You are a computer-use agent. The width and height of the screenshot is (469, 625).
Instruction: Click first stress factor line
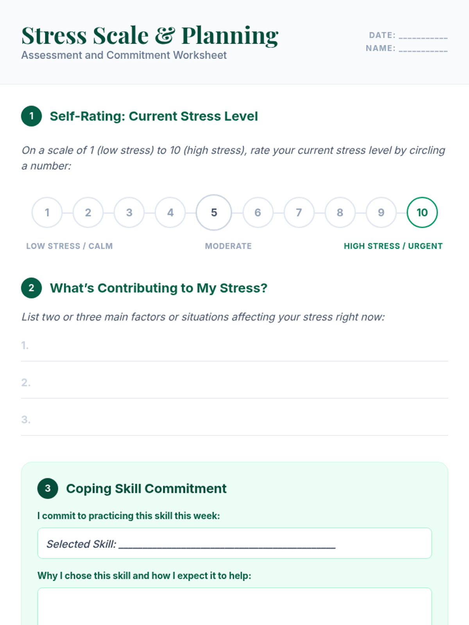(x=234, y=346)
